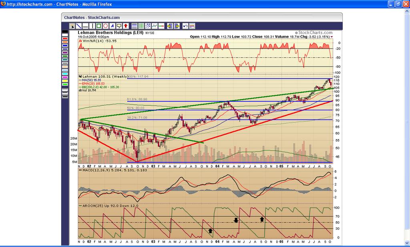Image resolution: width=410 pixels, height=247 pixels.
Task: Pick the horizontal line tool
Action: pyautogui.click(x=86, y=26)
